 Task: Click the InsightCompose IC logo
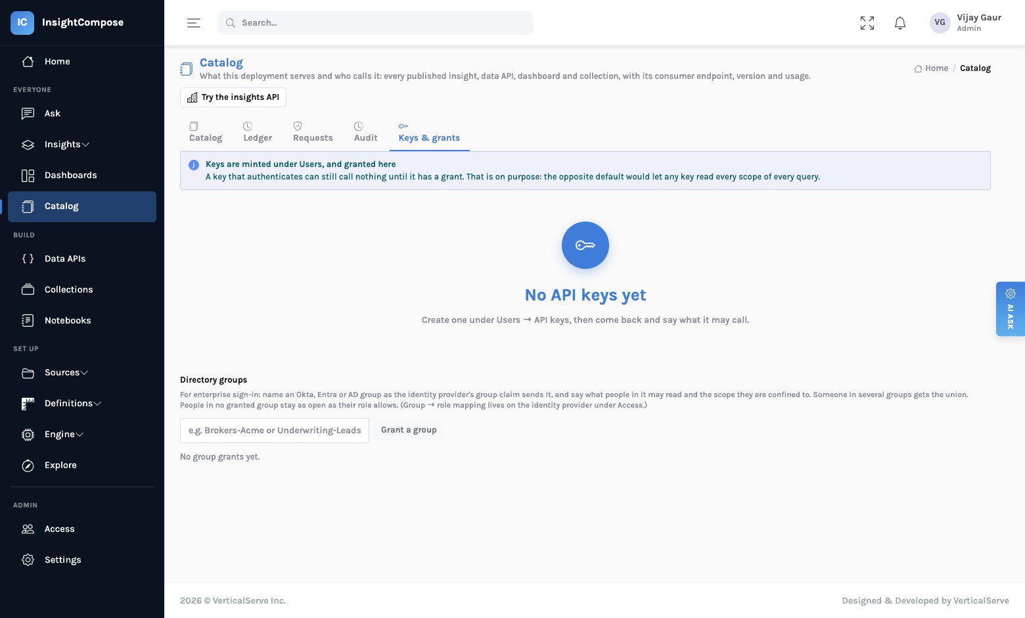(22, 22)
